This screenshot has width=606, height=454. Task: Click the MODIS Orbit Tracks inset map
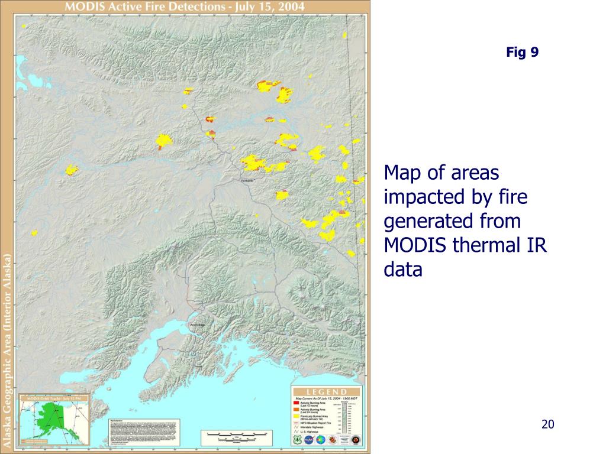click(x=54, y=420)
